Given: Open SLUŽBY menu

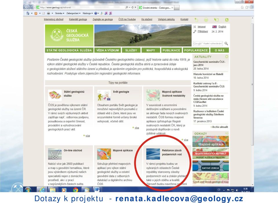Looking at the screenshot, I should pos(131,50).
